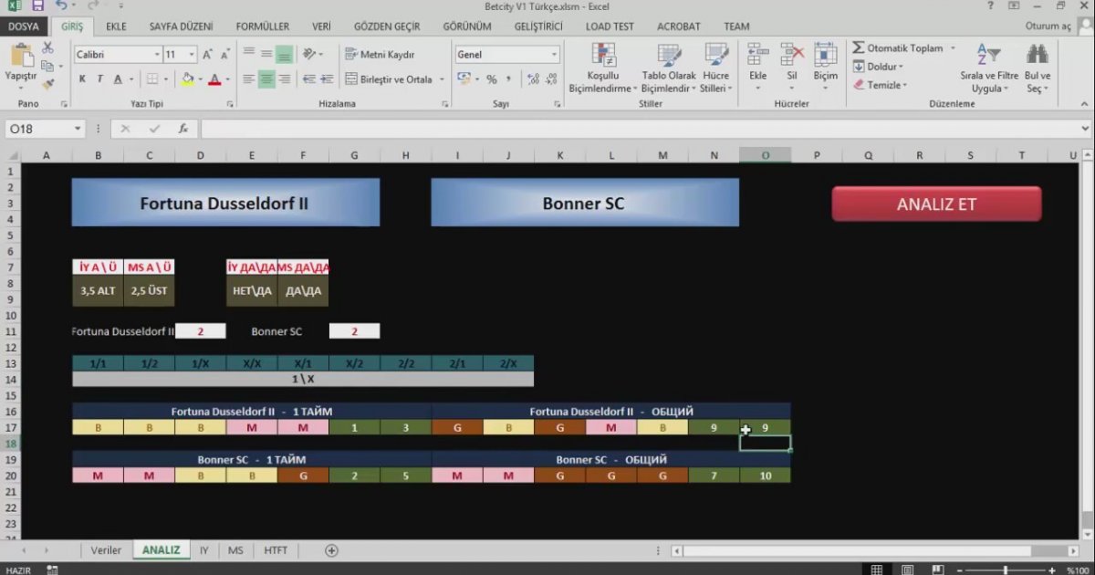Open Koşullu Biçimlendirme conditional formatting

[602, 68]
